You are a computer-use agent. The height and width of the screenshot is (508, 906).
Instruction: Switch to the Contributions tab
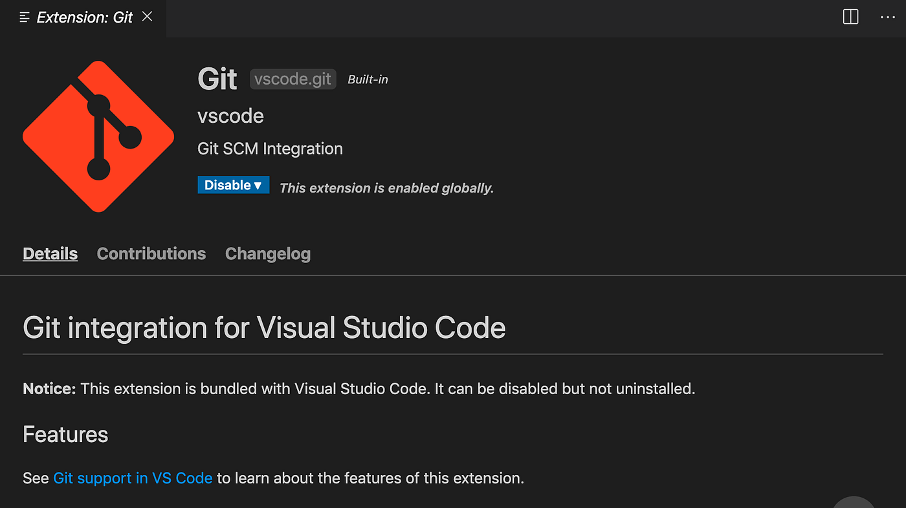(x=151, y=253)
